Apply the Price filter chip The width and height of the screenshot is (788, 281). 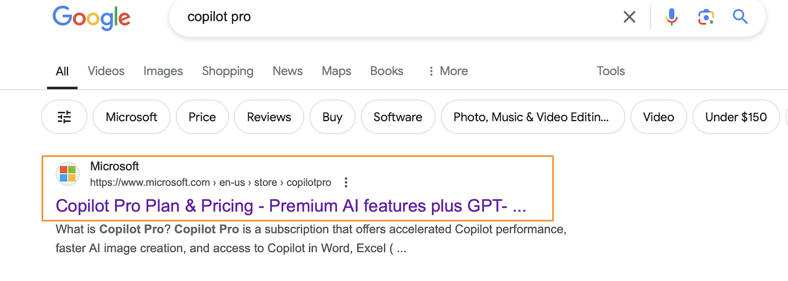202,117
